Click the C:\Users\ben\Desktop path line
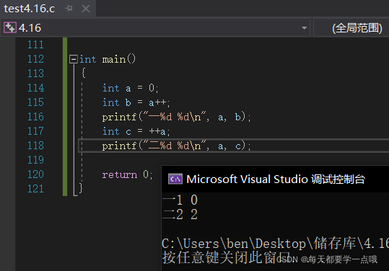The width and height of the screenshot is (389, 271). click(276, 244)
